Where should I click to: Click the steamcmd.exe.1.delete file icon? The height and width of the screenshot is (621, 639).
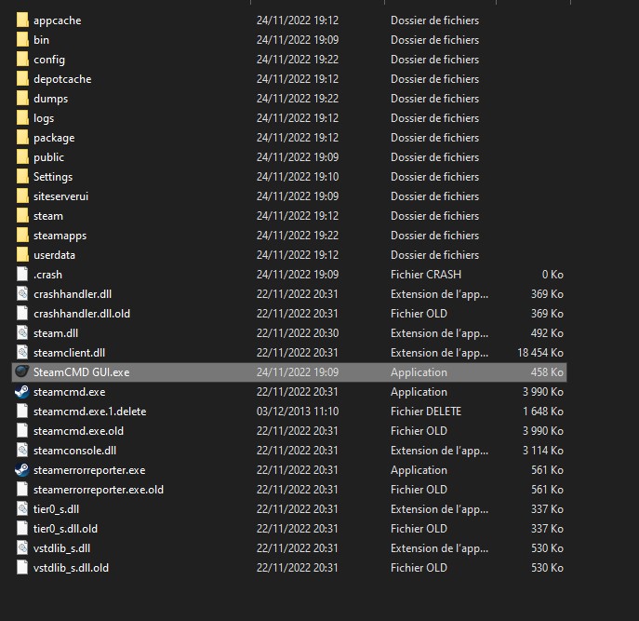pos(22,411)
